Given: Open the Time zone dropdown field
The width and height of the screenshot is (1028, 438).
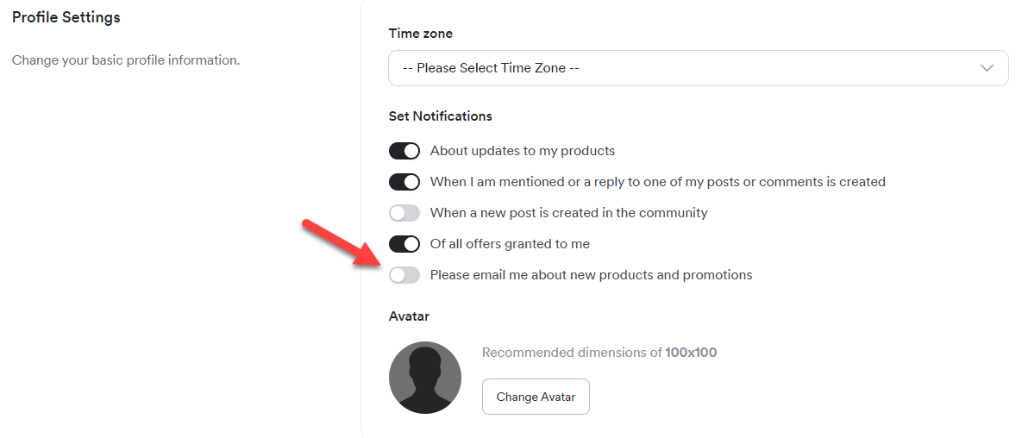Looking at the screenshot, I should 681,68.
